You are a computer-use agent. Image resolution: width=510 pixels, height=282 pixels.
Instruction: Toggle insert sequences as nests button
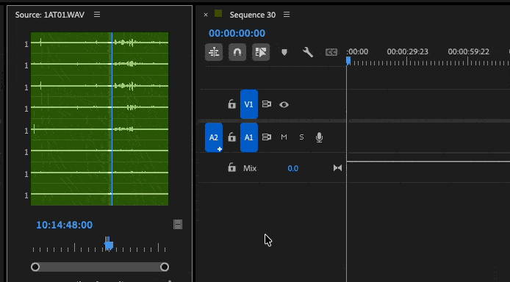pyautogui.click(x=214, y=52)
